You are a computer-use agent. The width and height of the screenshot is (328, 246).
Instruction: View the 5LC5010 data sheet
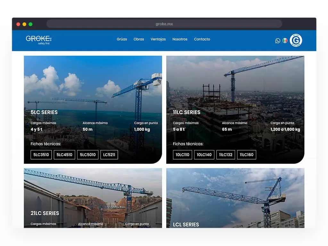pyautogui.click(x=88, y=155)
